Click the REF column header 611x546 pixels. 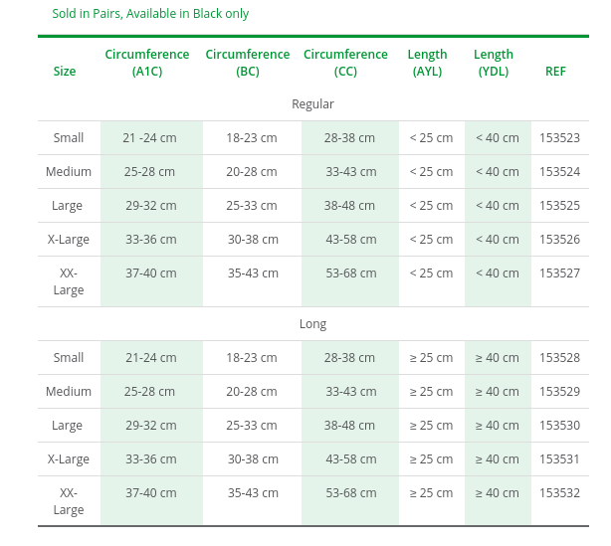(x=555, y=72)
